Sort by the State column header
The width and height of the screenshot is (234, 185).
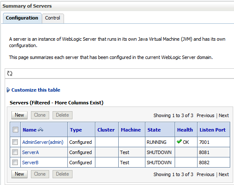click(x=154, y=130)
